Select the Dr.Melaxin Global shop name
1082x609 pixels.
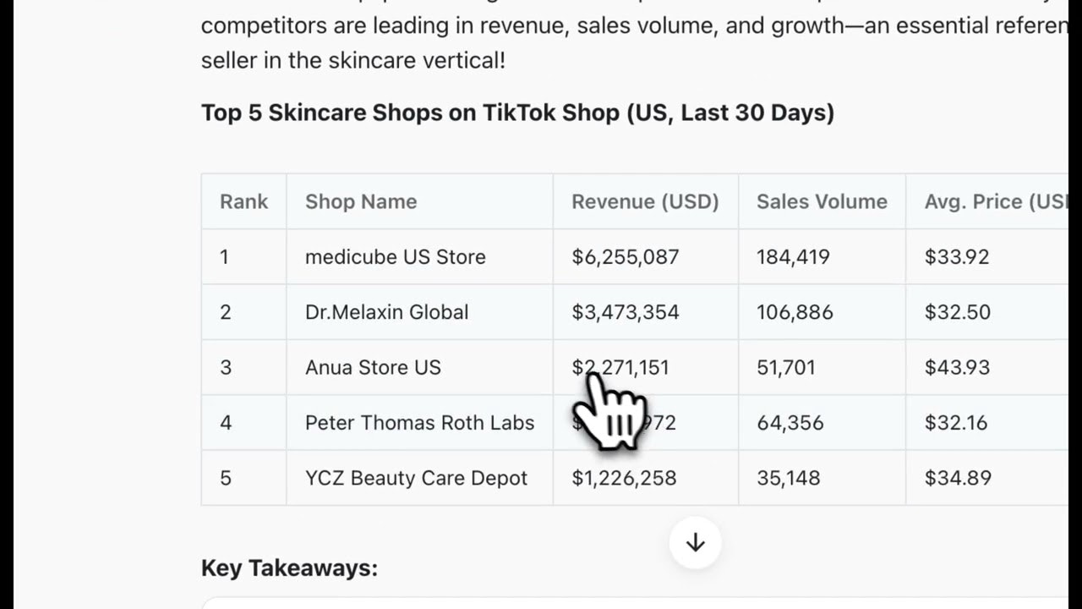[x=386, y=312]
